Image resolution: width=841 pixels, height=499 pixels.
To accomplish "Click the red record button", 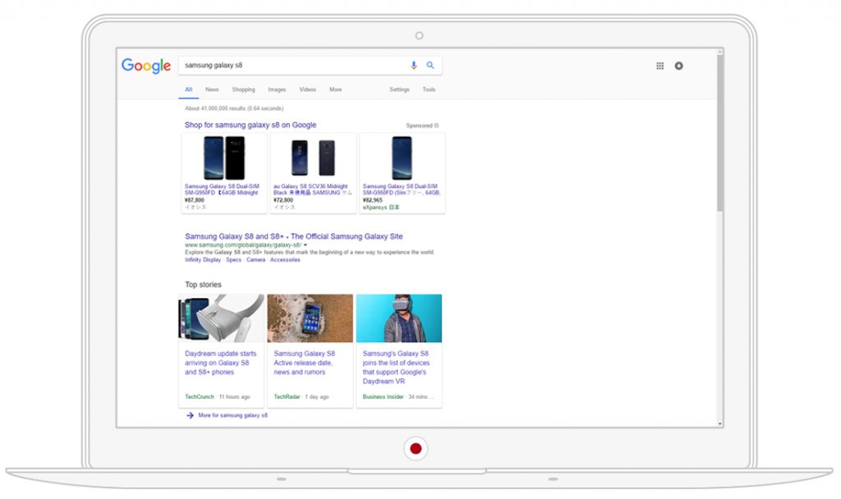I will coord(416,449).
